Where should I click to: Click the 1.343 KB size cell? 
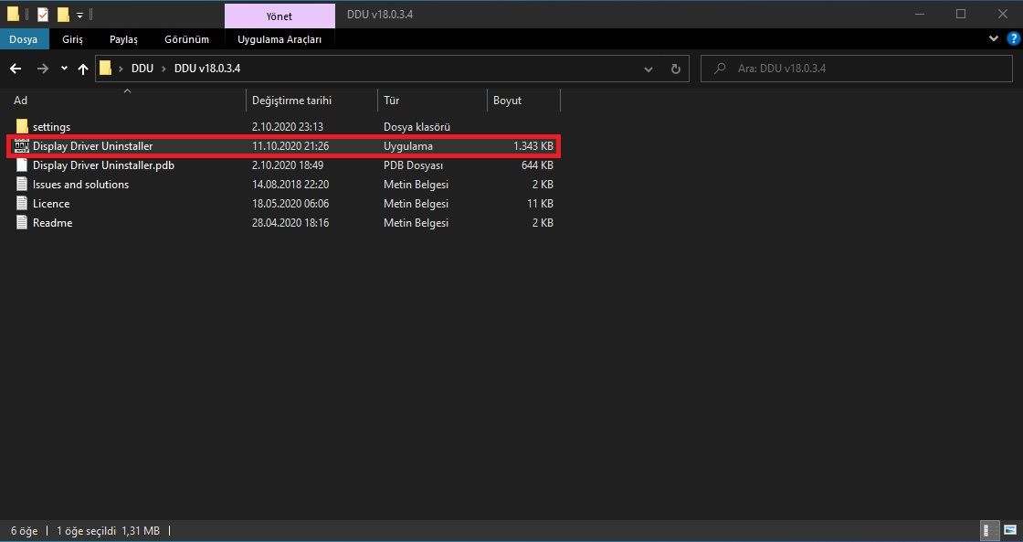click(533, 146)
